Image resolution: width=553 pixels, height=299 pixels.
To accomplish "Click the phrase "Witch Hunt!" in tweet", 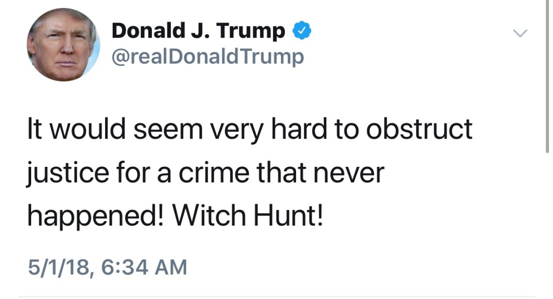I will coord(247,216).
